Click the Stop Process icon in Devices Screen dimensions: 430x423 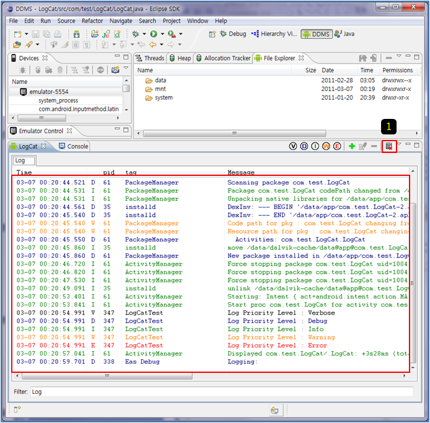tap(100, 70)
